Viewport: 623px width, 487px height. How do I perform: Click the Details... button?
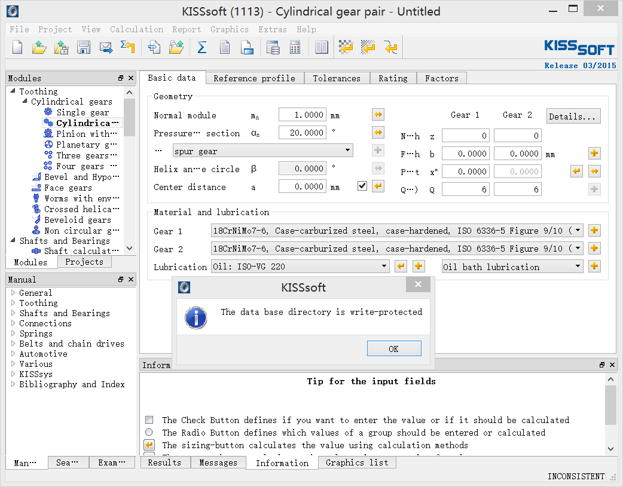click(x=573, y=117)
